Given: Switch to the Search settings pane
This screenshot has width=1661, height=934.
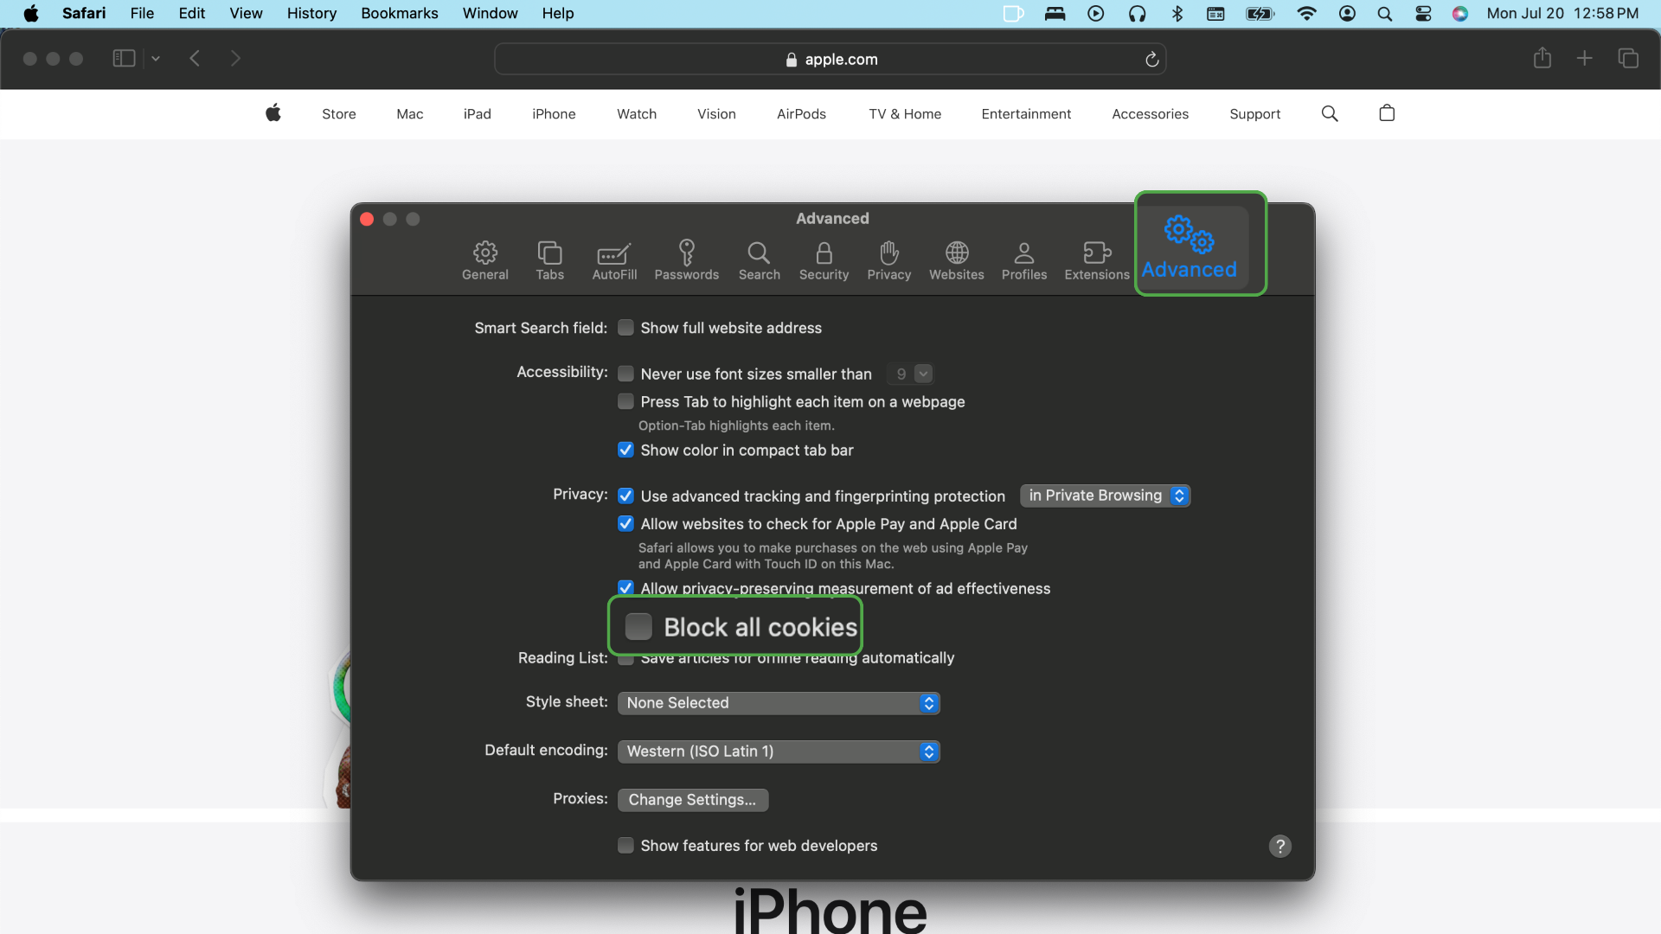Looking at the screenshot, I should pyautogui.click(x=759, y=260).
